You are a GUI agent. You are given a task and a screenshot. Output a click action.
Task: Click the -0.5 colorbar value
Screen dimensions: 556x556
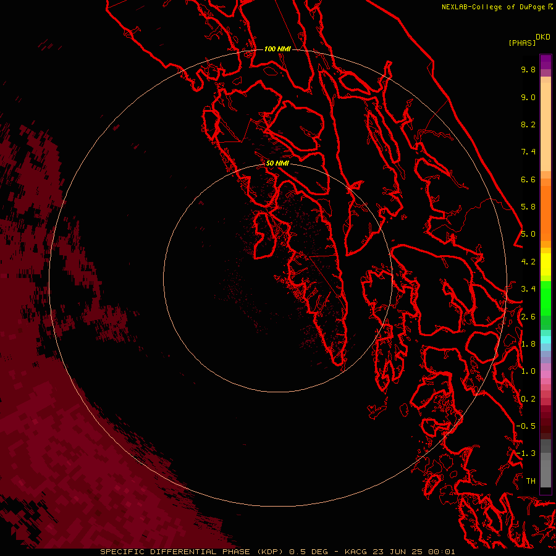point(526,426)
